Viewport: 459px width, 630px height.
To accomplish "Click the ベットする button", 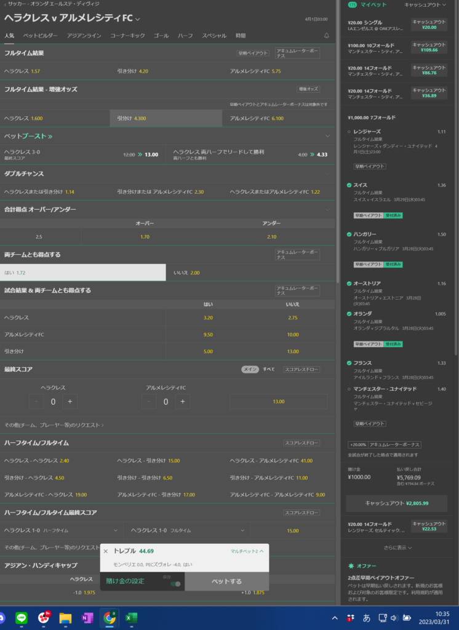I will pos(226,581).
